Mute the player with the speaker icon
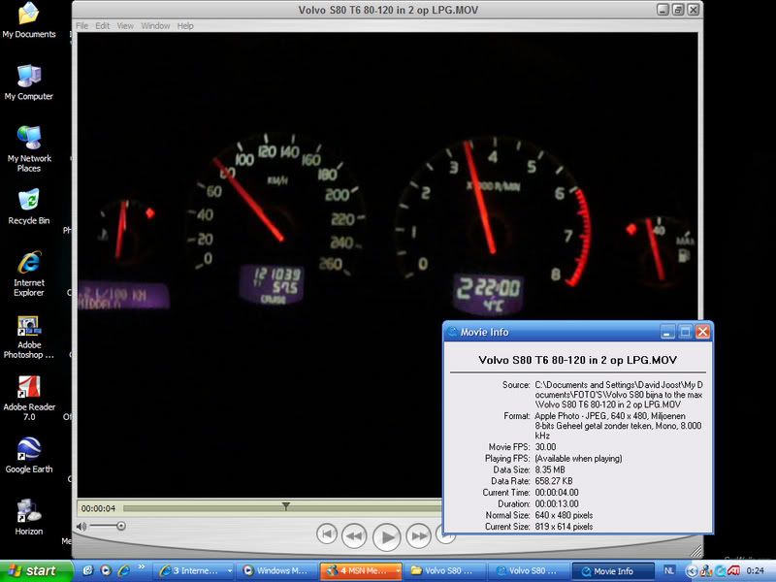776x582 pixels. [x=81, y=527]
